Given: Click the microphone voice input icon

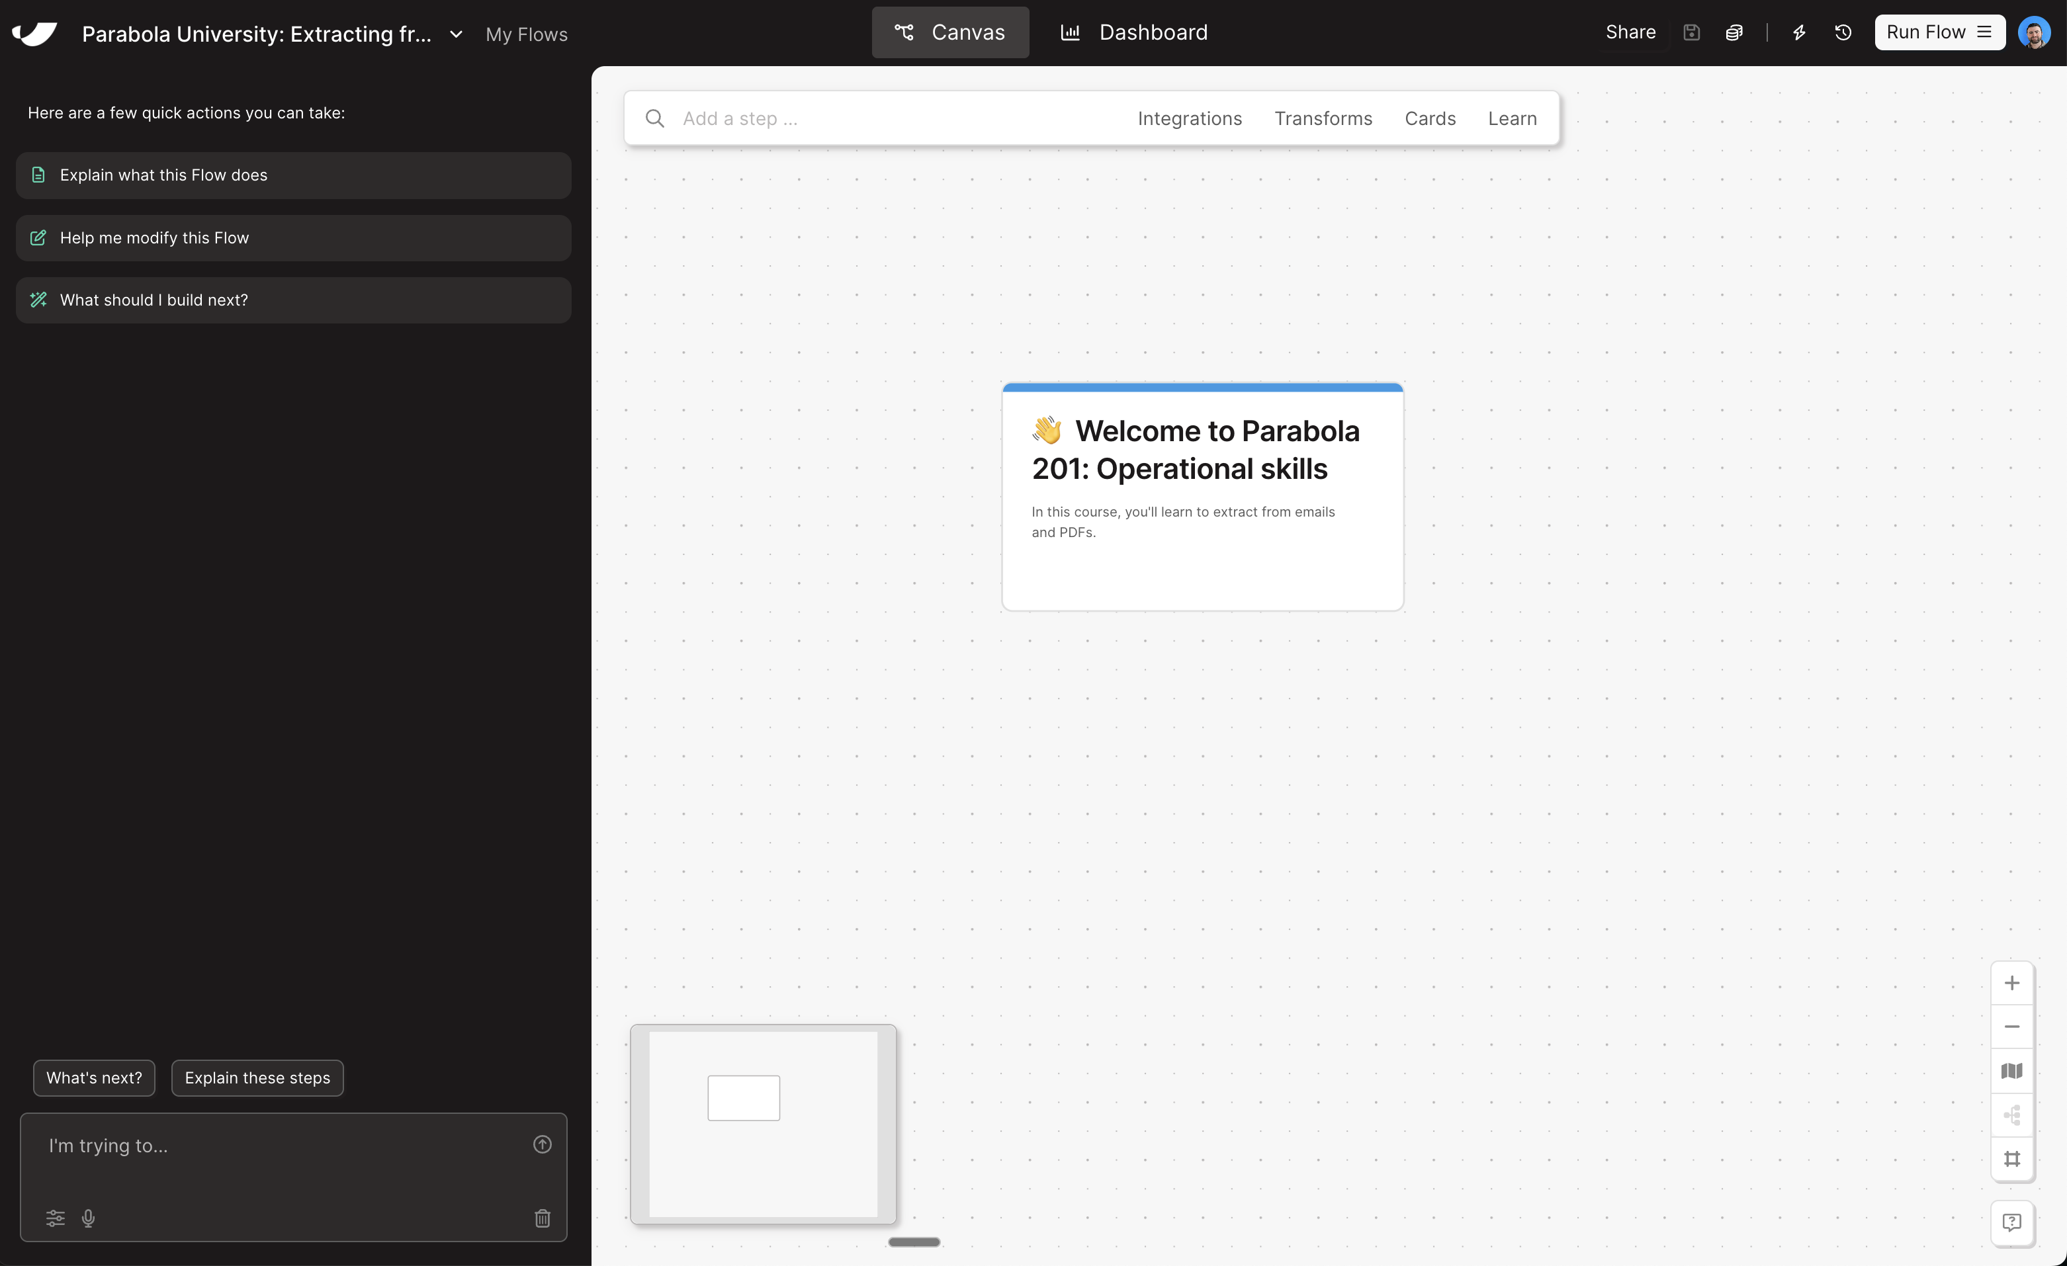Looking at the screenshot, I should 88,1217.
